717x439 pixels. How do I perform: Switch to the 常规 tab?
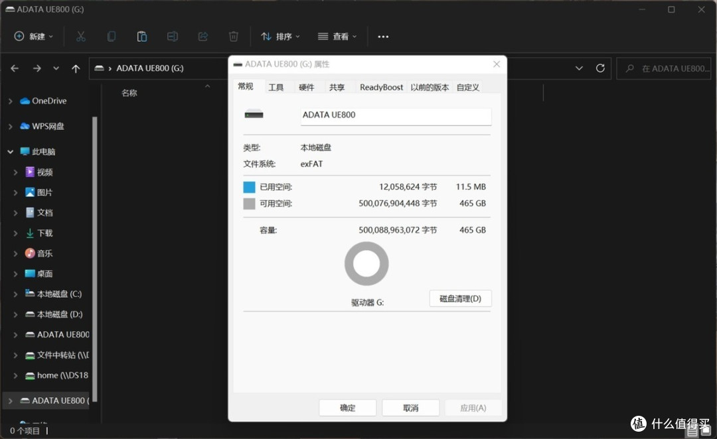point(246,86)
